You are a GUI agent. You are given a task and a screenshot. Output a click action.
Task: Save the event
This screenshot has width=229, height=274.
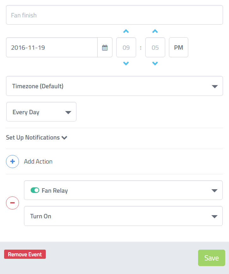pos(211,258)
